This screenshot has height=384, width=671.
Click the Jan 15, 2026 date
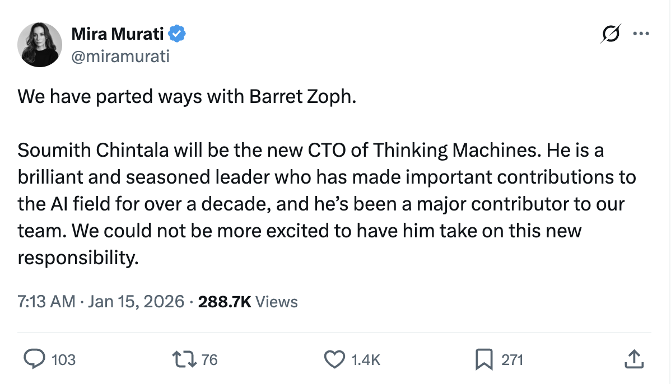click(135, 302)
